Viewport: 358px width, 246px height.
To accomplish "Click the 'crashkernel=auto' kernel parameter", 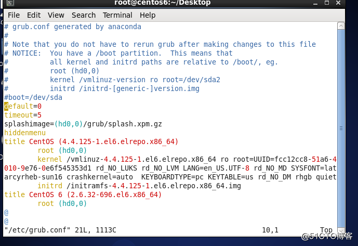I will pyautogui.click(x=100, y=177).
